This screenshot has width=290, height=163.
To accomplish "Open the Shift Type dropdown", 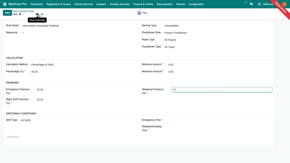I will (x=79, y=120).
